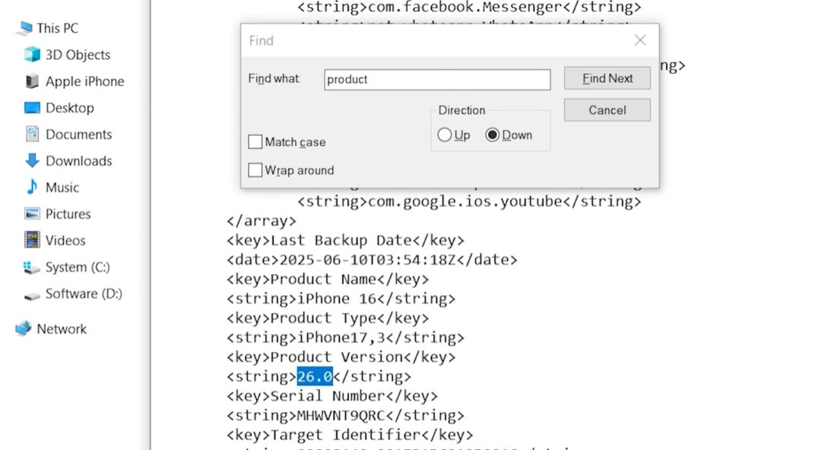This screenshot has height=450, width=815.
Task: Click the System (C:) drive icon
Action: pos(32,267)
